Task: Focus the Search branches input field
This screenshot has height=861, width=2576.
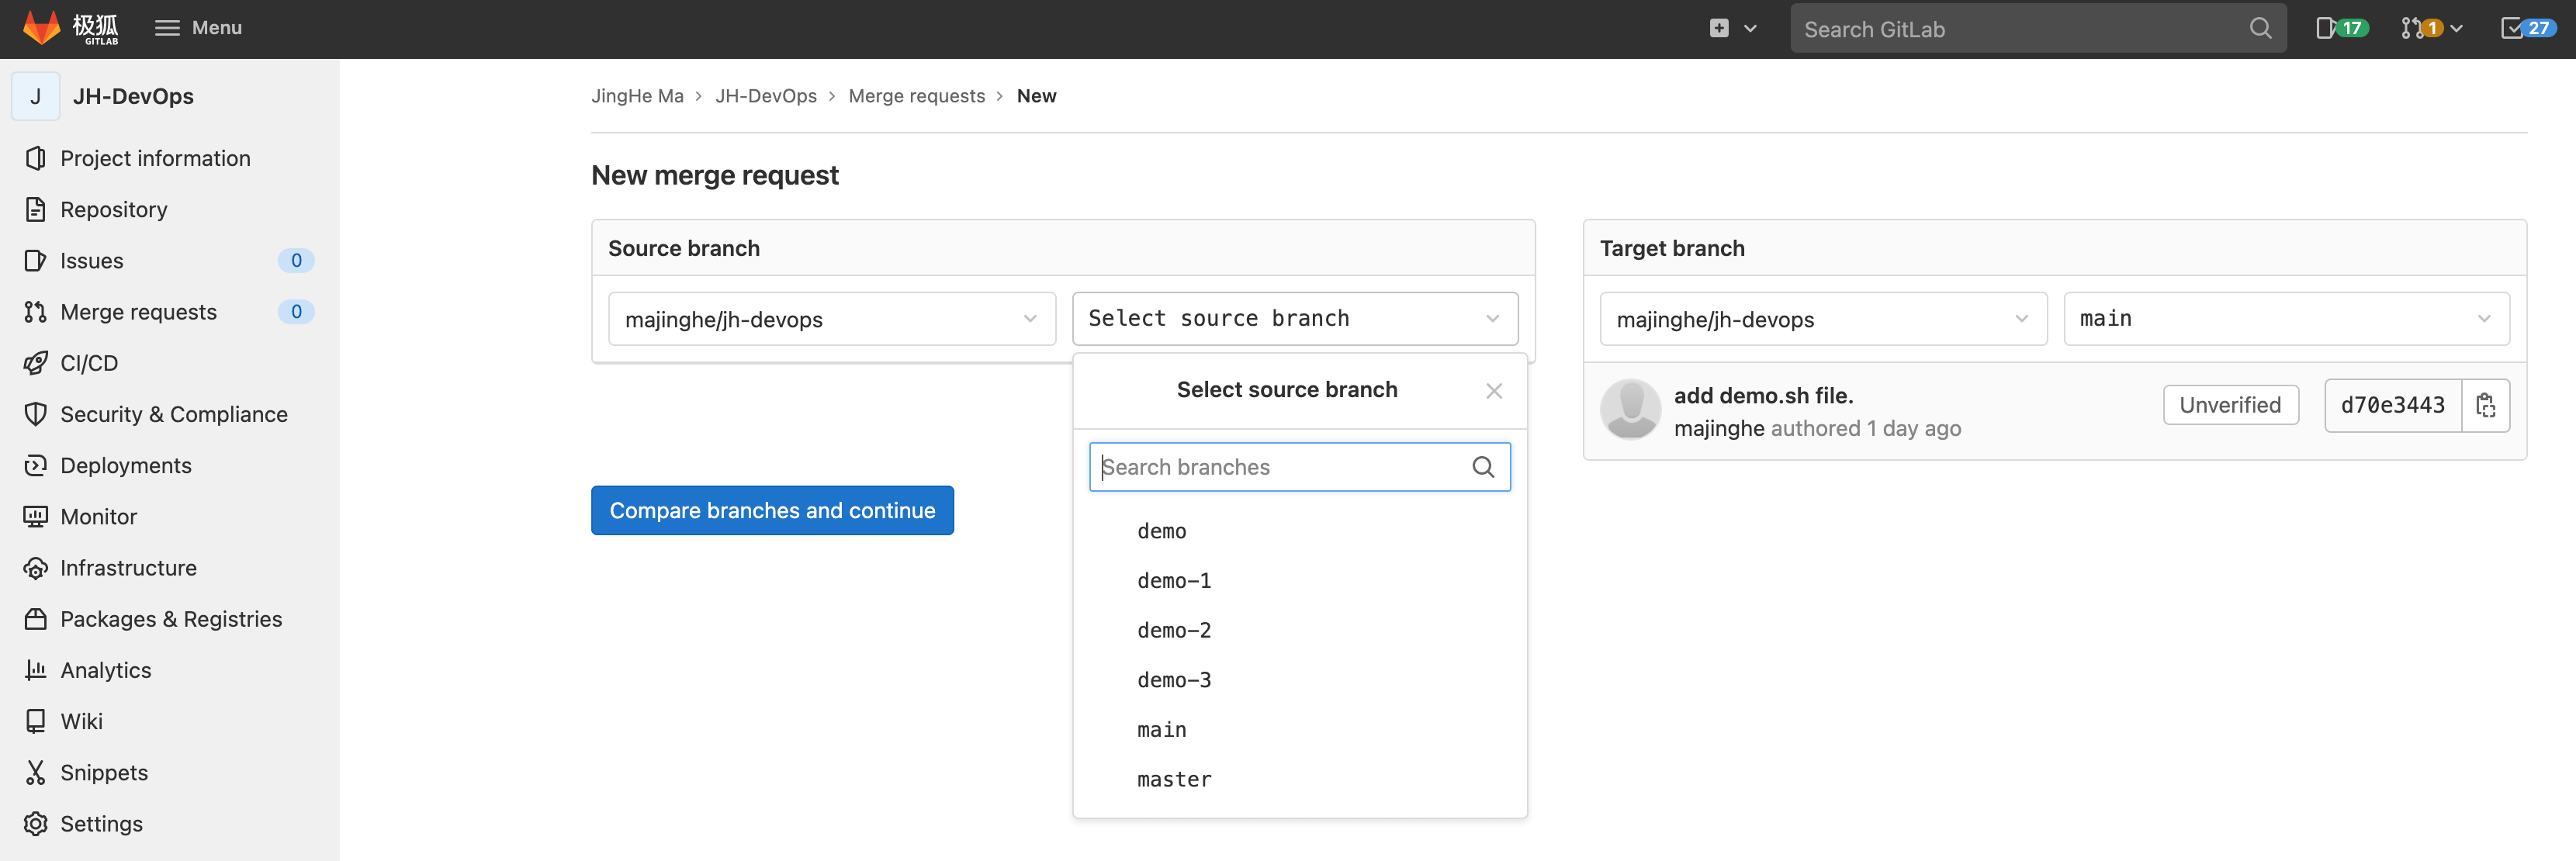Action: tap(1280, 467)
